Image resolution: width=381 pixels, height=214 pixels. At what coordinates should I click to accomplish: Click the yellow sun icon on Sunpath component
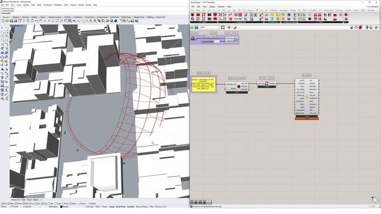(307, 97)
